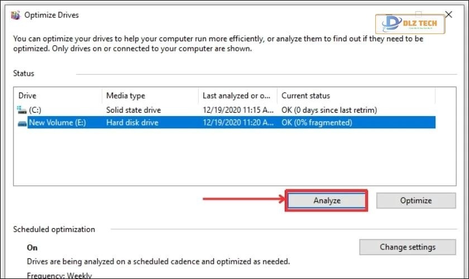Click the 'OK (0 days since last retrim)' status
469x279 pixels.
coord(329,110)
